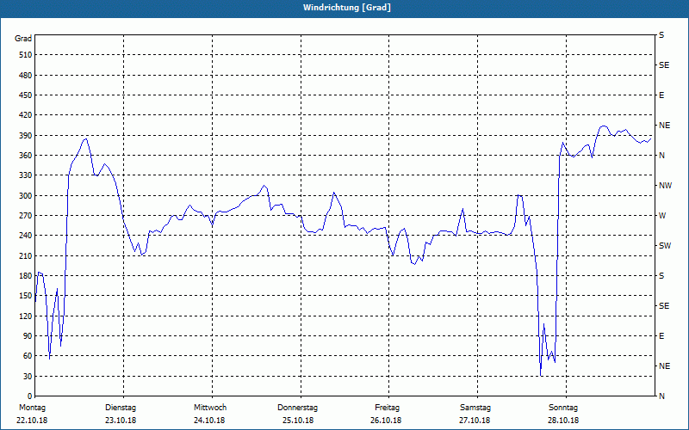Click the 'E' compass label level with 90
The height and width of the screenshot is (430, 689).
(x=661, y=336)
